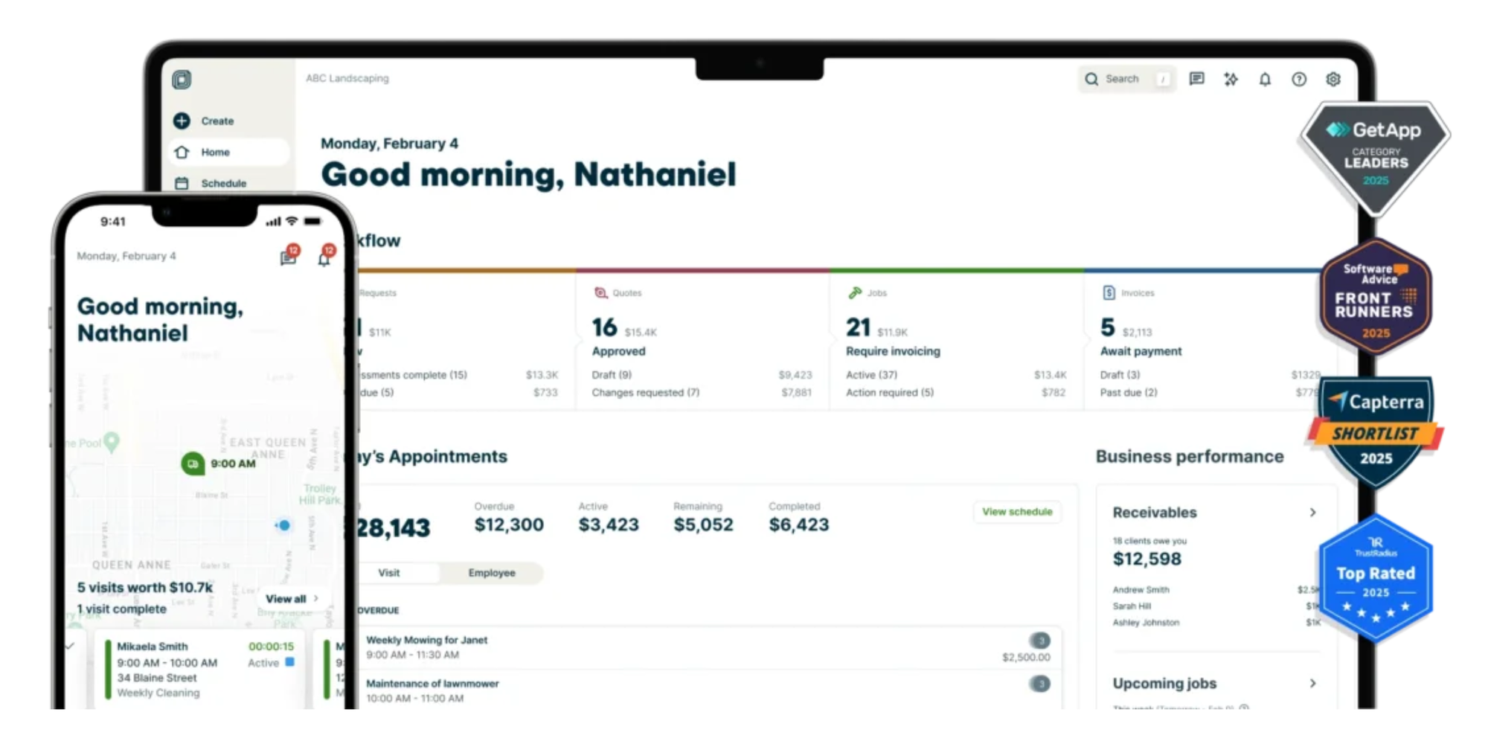Click the messages icon in top toolbar

[1196, 79]
